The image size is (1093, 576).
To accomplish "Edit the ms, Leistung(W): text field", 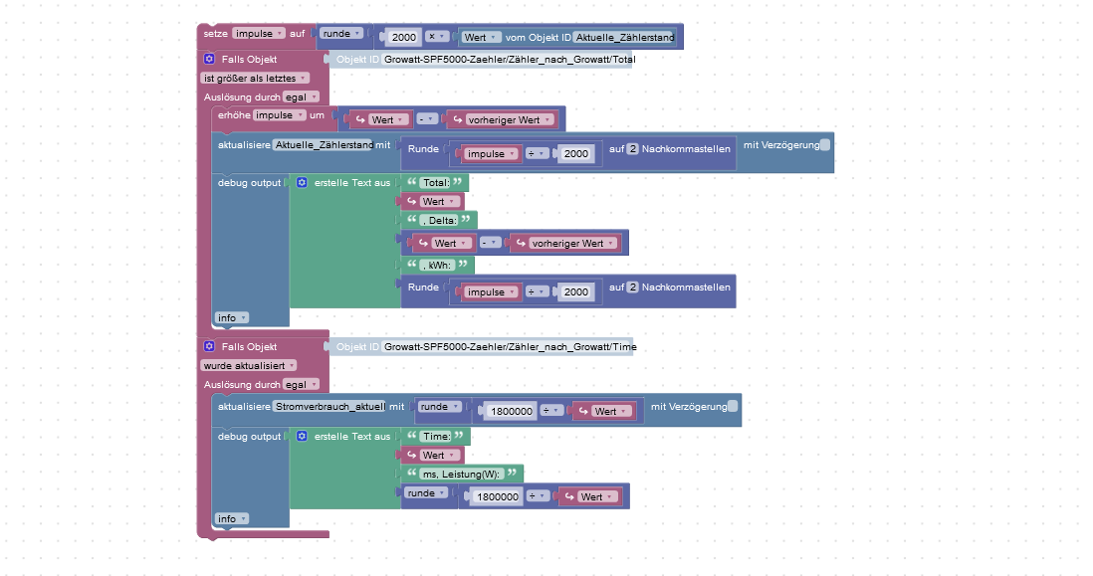I will click(x=462, y=474).
